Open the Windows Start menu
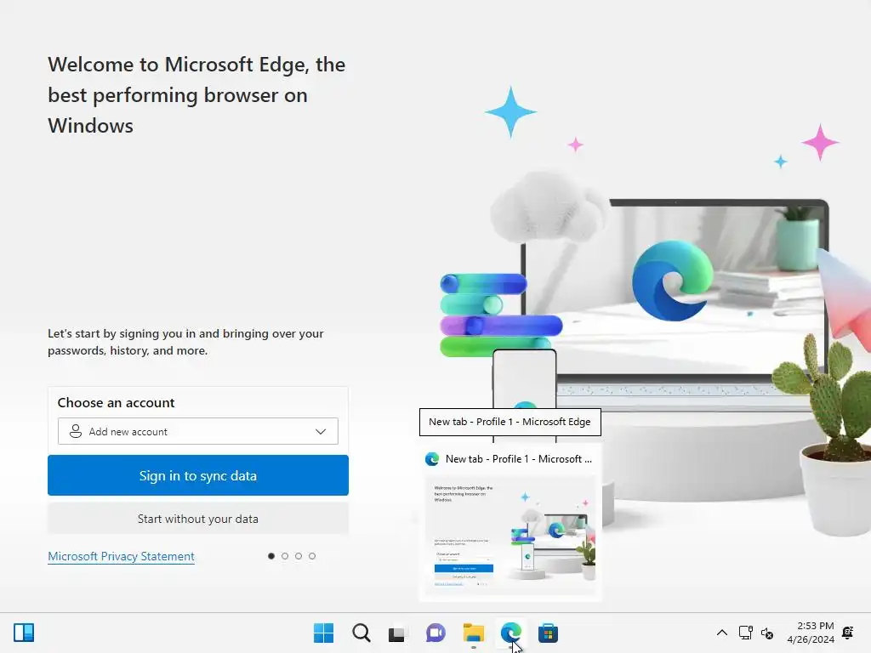Screen dimensions: 871x653 click(323, 633)
